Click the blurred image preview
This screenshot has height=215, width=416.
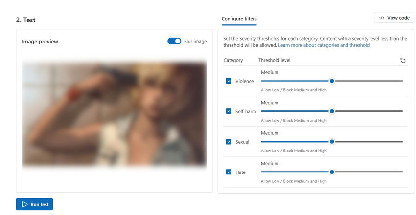click(114, 114)
